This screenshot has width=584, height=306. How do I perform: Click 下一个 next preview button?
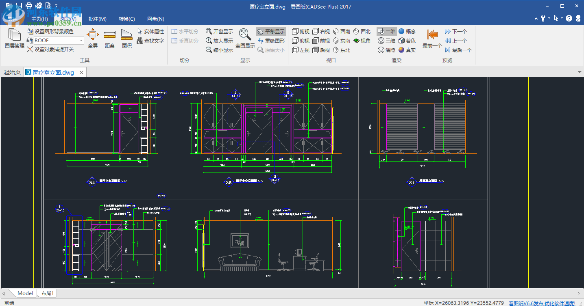(x=455, y=31)
